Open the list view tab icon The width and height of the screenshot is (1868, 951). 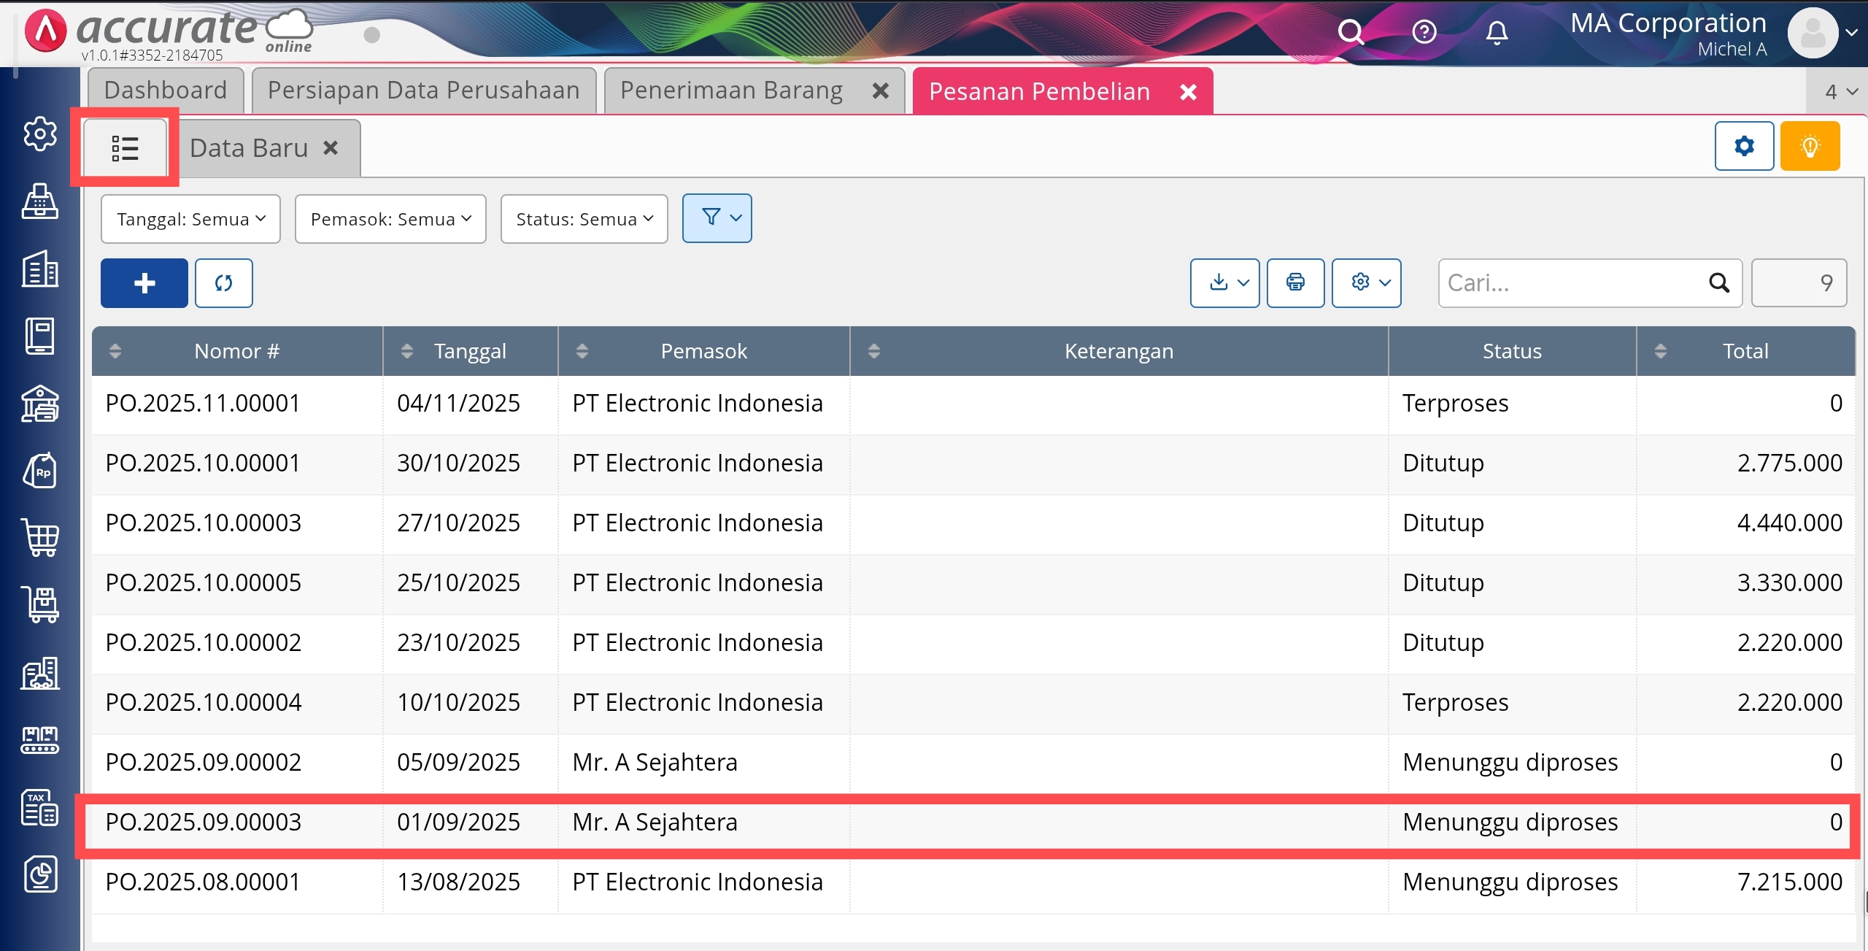125,148
